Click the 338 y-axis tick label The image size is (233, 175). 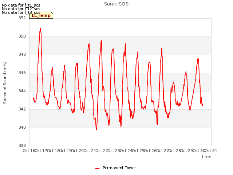point(22,145)
